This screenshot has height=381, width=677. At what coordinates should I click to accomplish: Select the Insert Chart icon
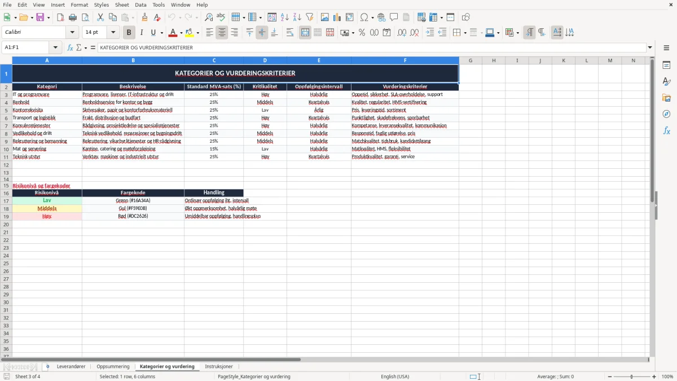(337, 17)
